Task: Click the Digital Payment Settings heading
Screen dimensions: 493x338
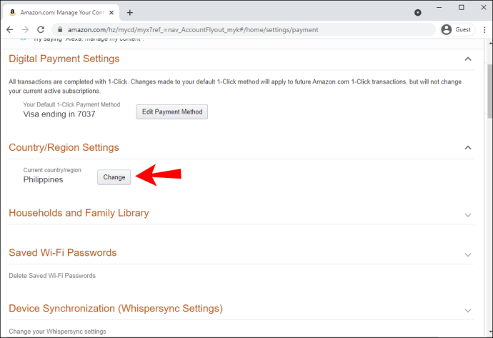Action: [x=64, y=59]
